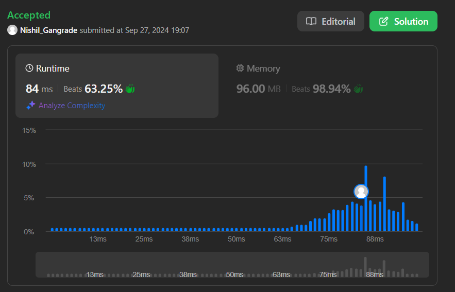Click the submitted at Sep 27, 2024 text
This screenshot has width=455, height=292.
coord(134,30)
